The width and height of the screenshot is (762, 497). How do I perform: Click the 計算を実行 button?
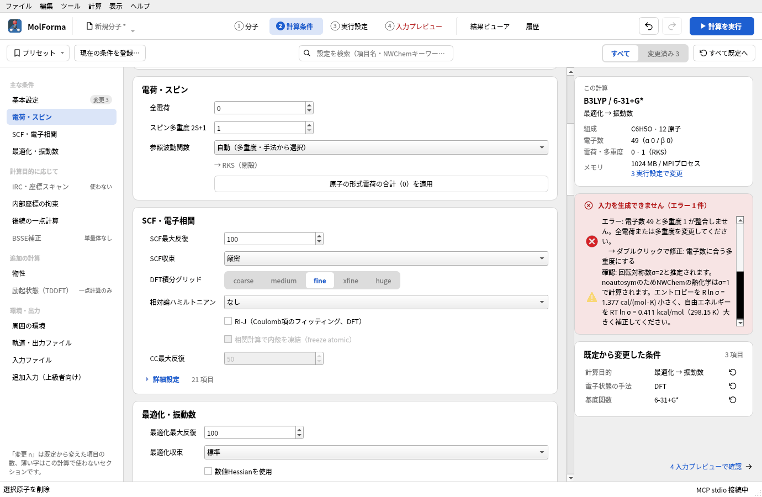coord(722,26)
